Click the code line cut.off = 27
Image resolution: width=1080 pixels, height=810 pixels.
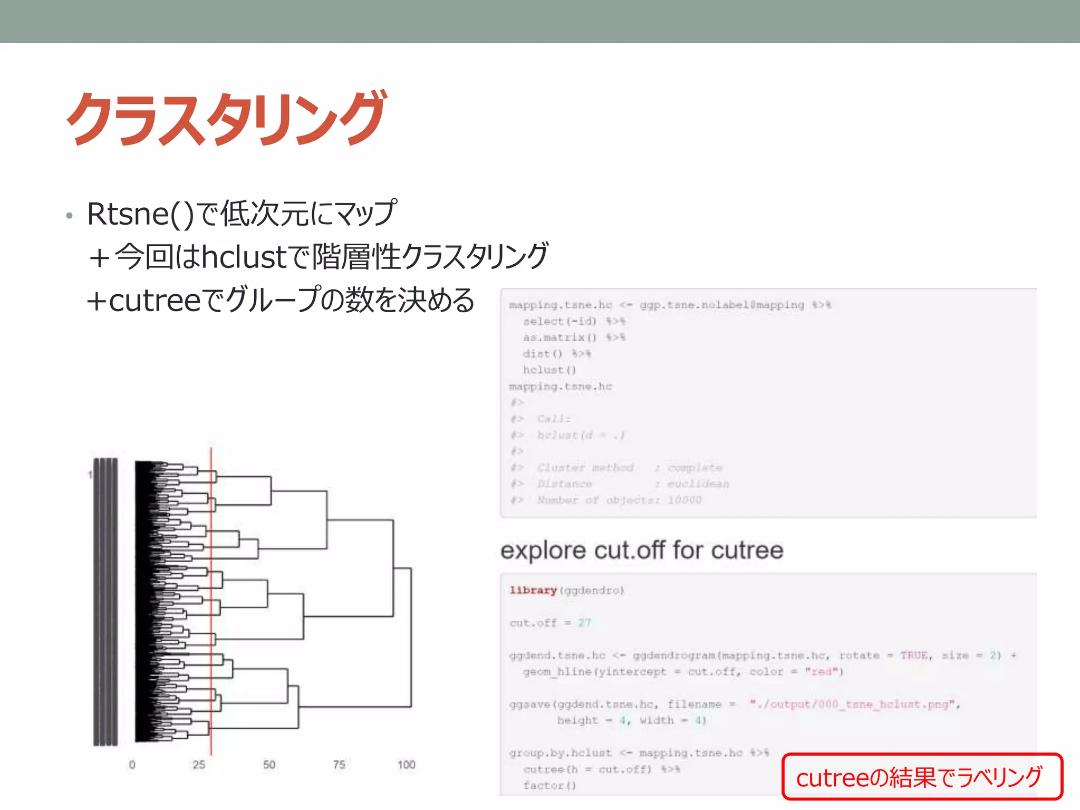550,623
